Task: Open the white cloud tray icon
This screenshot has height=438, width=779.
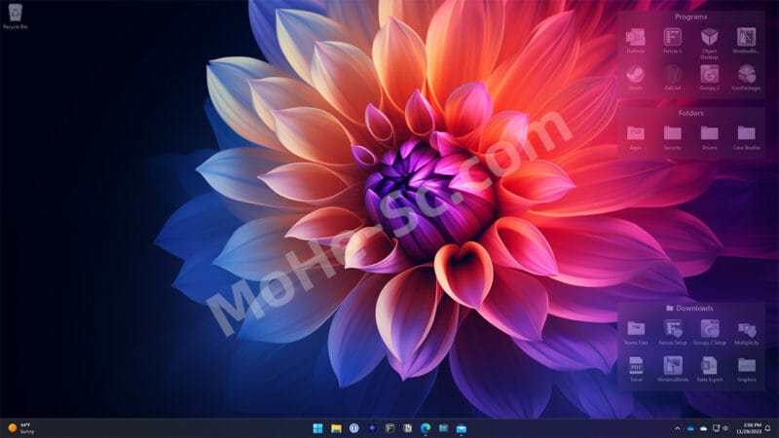Action: click(703, 428)
